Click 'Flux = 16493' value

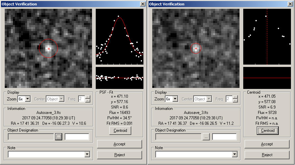(x=119, y=113)
